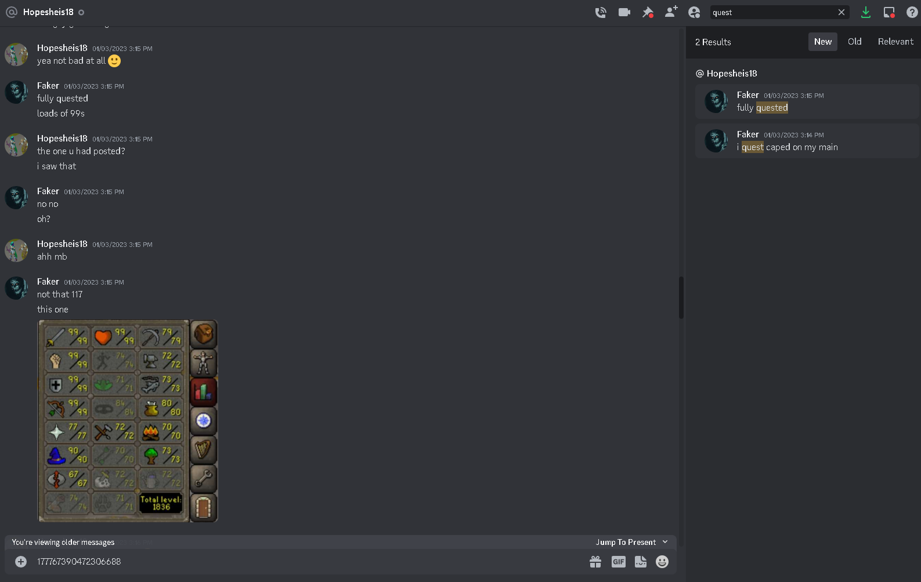Open the GIF picker
This screenshot has width=921, height=582.
point(619,562)
